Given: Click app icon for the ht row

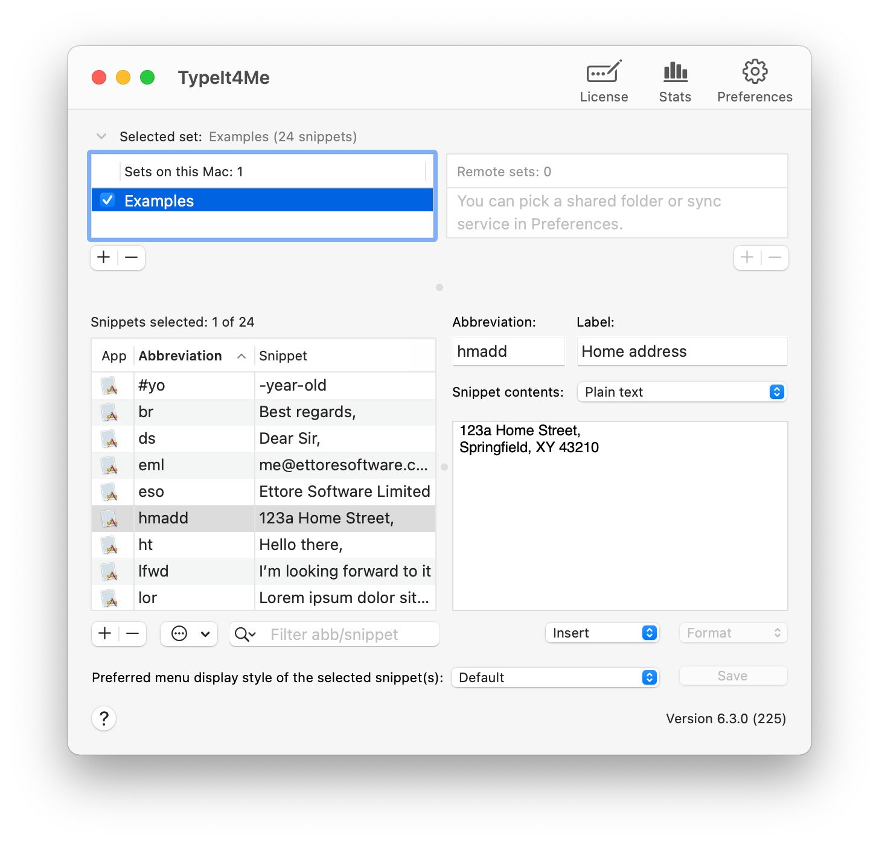Looking at the screenshot, I should (109, 545).
